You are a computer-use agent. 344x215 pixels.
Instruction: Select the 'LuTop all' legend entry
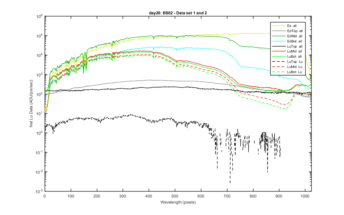pos(288,46)
